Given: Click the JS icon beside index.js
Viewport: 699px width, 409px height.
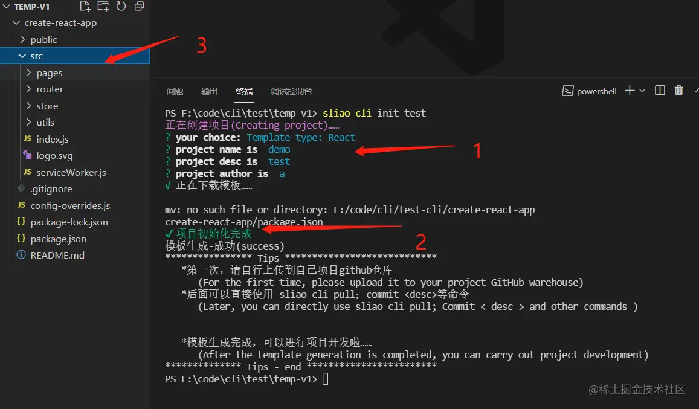Looking at the screenshot, I should (27, 139).
